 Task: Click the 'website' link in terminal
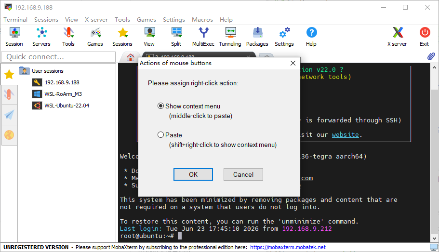tap(345, 135)
